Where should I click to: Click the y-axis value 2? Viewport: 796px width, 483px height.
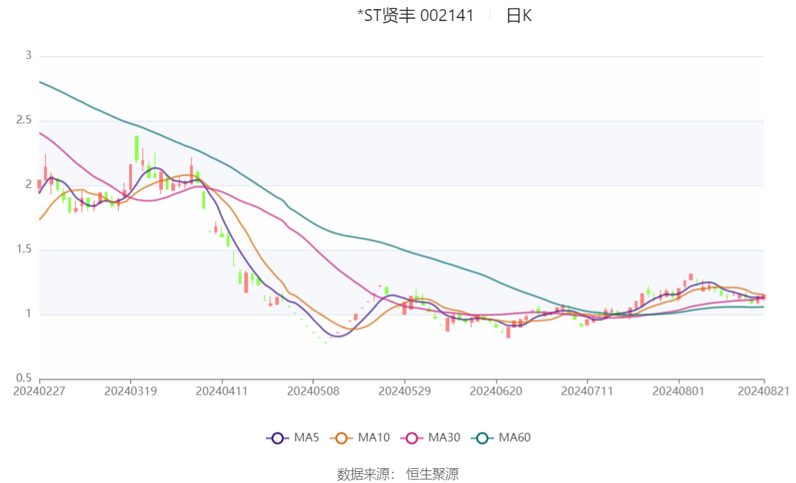coord(29,184)
